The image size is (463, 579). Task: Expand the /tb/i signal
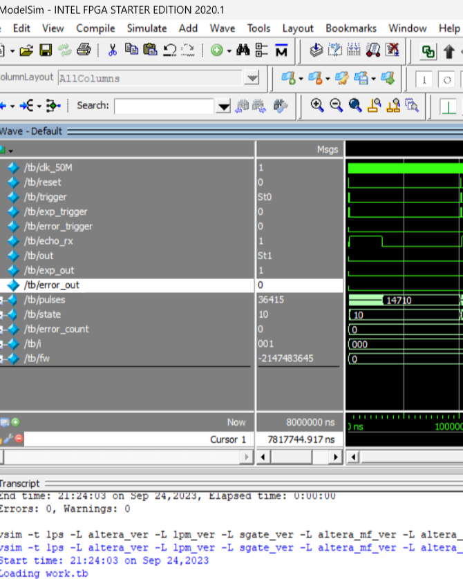tap(1, 344)
